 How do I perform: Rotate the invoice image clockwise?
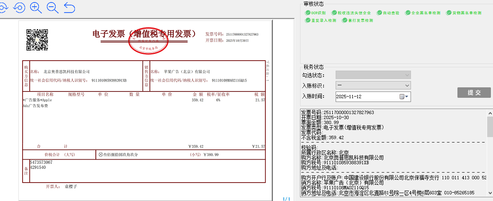3,8
